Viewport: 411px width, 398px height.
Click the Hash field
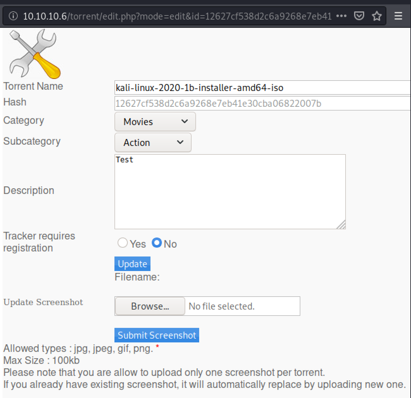tap(262, 104)
